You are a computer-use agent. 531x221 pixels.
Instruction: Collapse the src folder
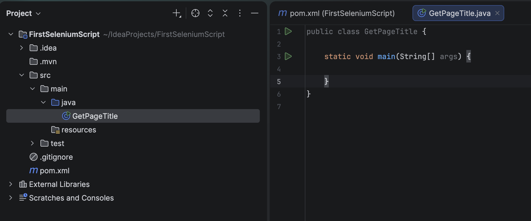coord(22,75)
